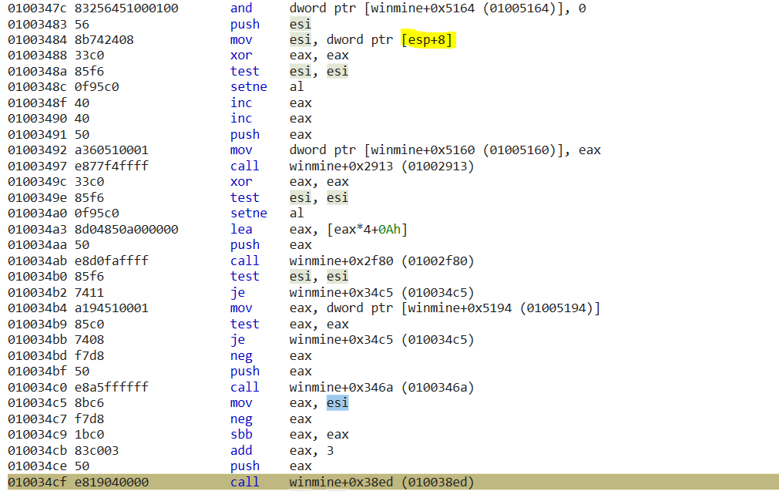Select the neg instruction at 010034bd
This screenshot has height=491, width=779.
(x=241, y=356)
